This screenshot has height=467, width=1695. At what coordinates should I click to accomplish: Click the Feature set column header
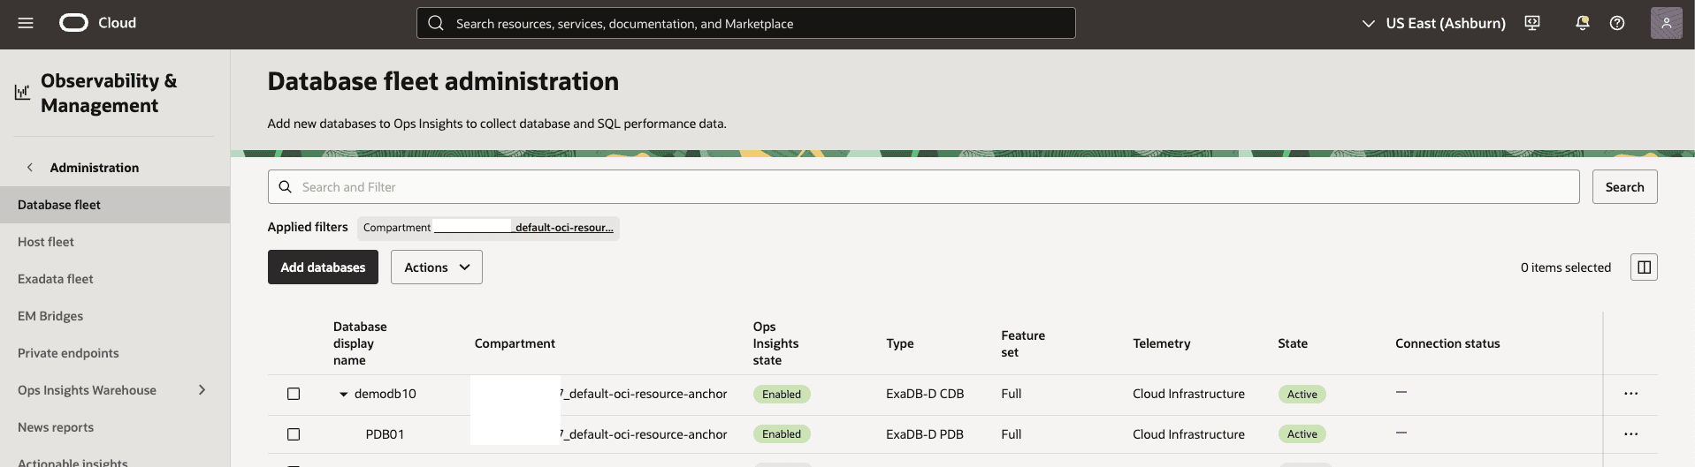pos(1023,343)
